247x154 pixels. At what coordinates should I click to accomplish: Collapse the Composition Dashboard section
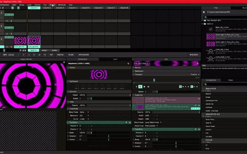tap(68, 81)
